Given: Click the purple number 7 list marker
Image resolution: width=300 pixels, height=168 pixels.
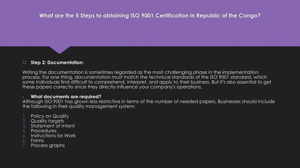Looking at the screenshot, I should tap(24, 145).
